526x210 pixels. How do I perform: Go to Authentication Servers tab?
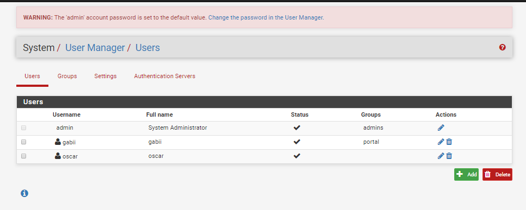pos(165,77)
